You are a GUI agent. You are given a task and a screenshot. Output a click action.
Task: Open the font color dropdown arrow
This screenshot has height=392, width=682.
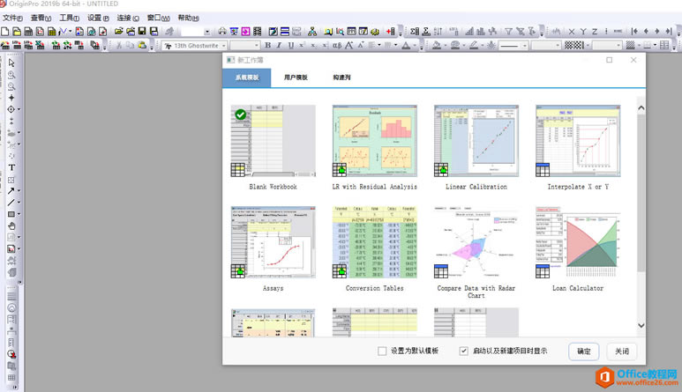[415, 45]
